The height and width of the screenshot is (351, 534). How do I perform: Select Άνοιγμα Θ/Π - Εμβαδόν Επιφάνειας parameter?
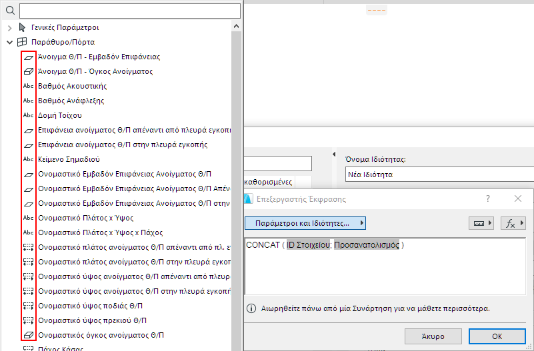(99, 57)
